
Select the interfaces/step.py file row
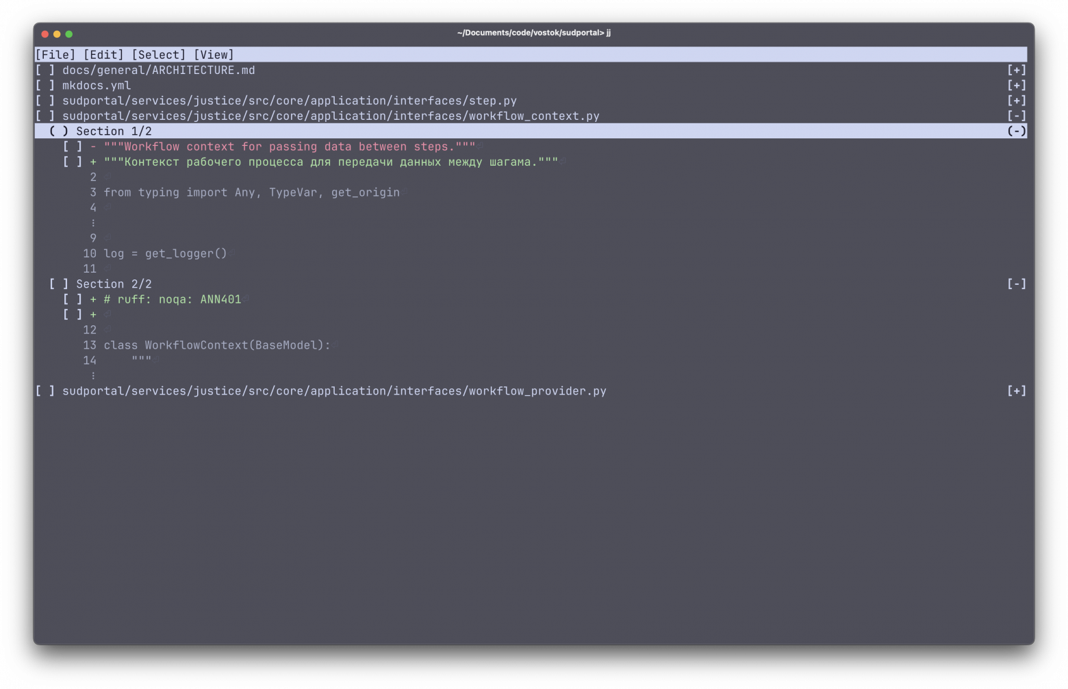pyautogui.click(x=531, y=101)
